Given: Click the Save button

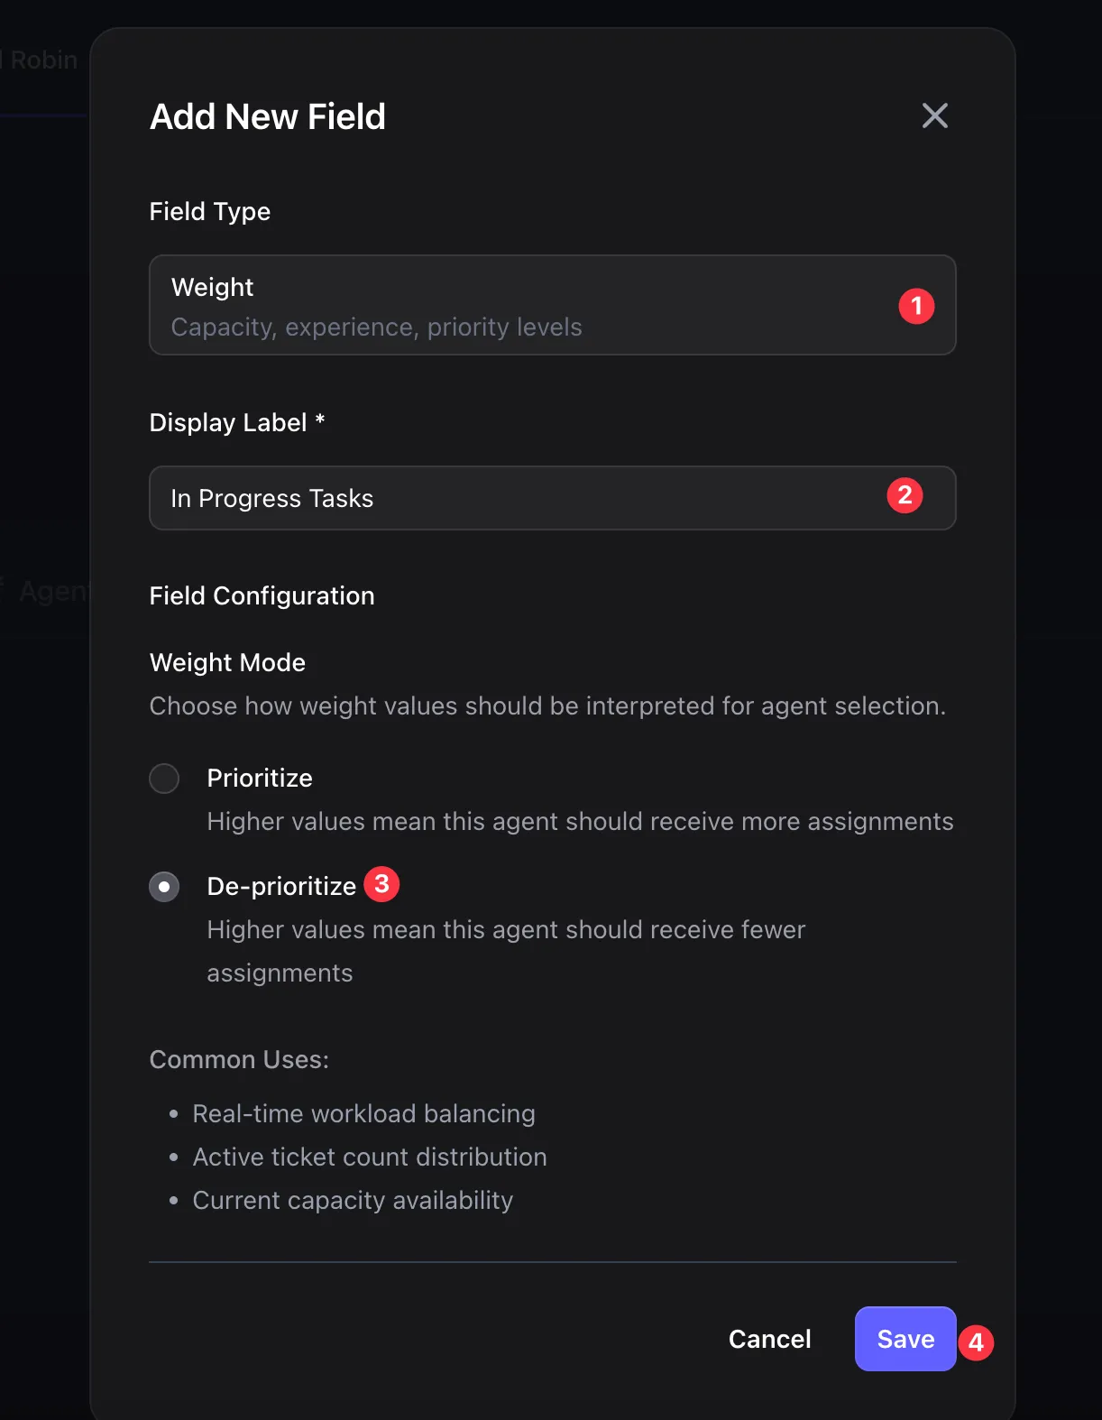Looking at the screenshot, I should (905, 1339).
